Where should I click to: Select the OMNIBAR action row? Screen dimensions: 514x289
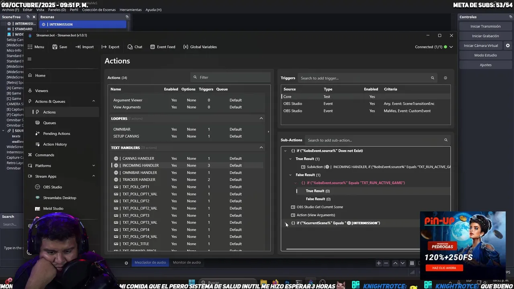click(x=187, y=129)
